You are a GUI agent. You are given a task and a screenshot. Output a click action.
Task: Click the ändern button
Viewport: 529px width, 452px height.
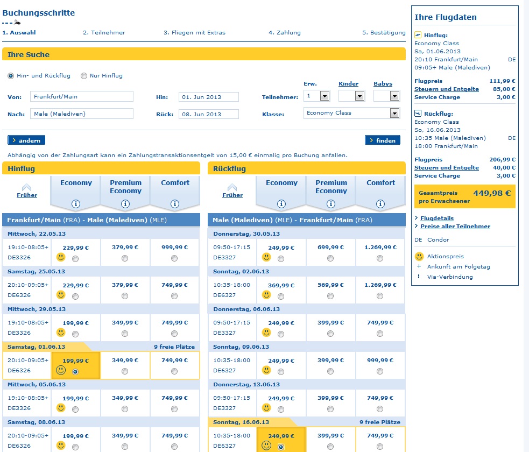pos(26,140)
